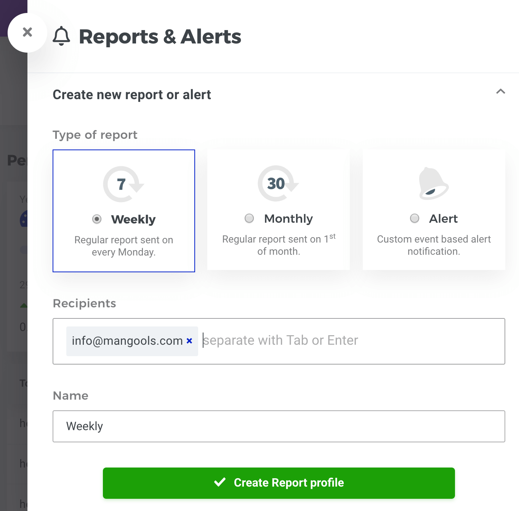Click the monthly 30-day cycle icon
Screen dimensions: 519x511
277,183
